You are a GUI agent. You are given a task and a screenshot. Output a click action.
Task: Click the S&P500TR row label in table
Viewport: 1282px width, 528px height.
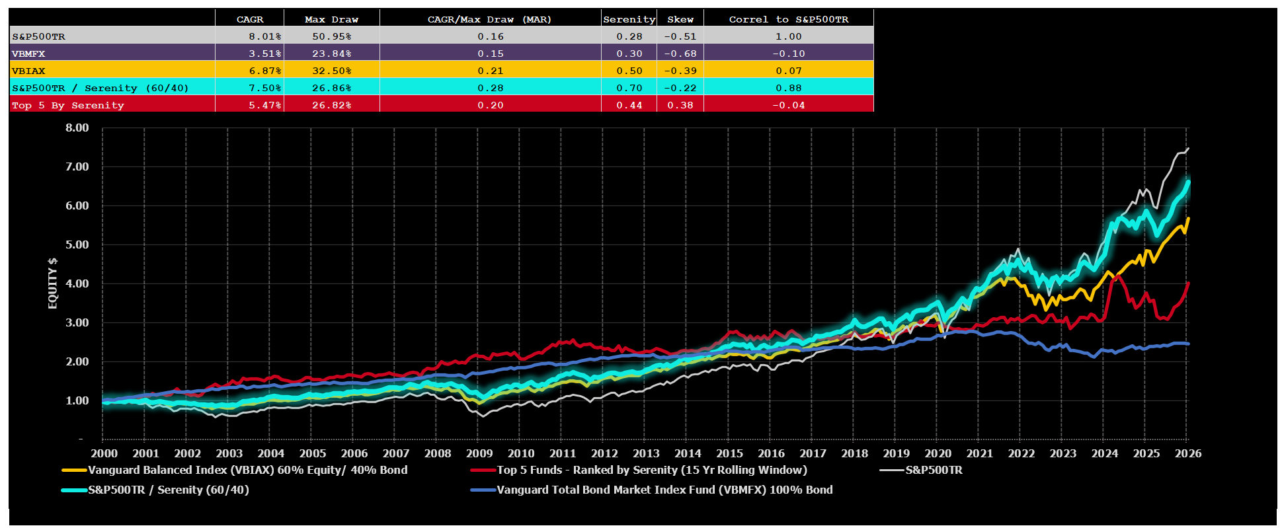pyautogui.click(x=39, y=36)
